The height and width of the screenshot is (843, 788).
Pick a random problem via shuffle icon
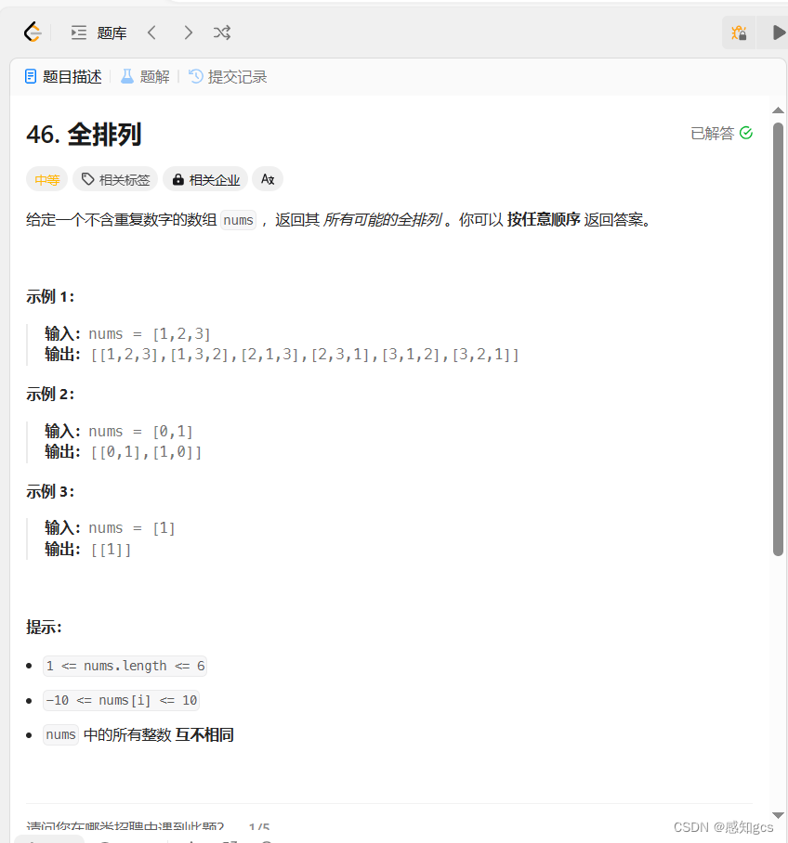(222, 32)
